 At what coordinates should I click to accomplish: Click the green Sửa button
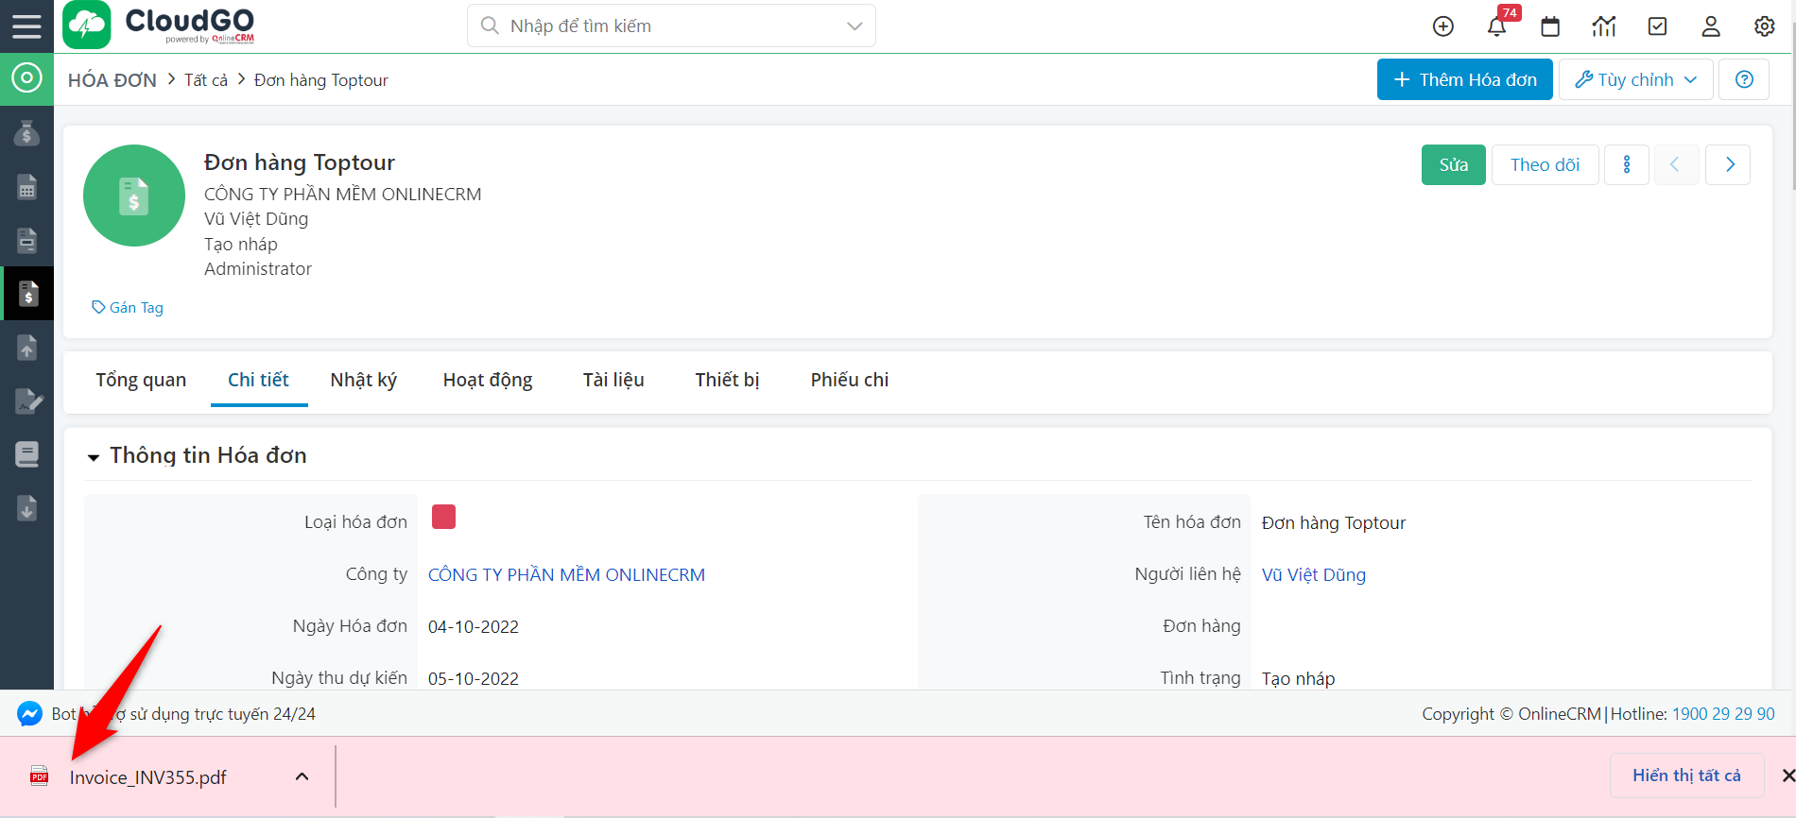pos(1453,165)
